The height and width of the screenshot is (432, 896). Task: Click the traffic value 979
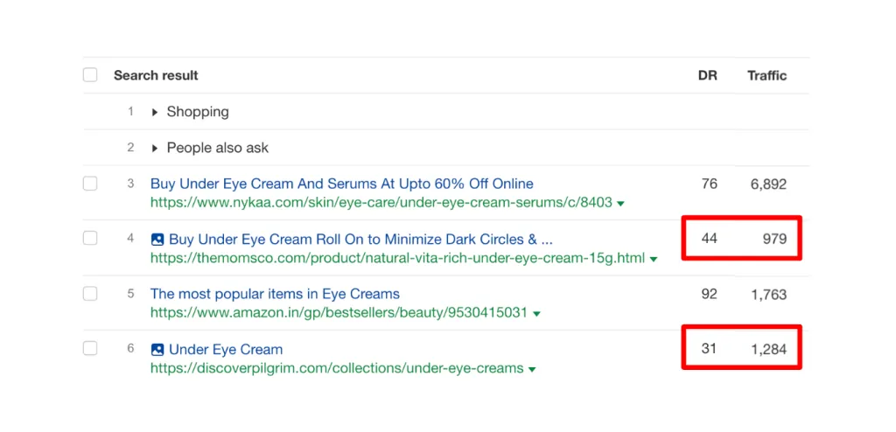tap(774, 238)
